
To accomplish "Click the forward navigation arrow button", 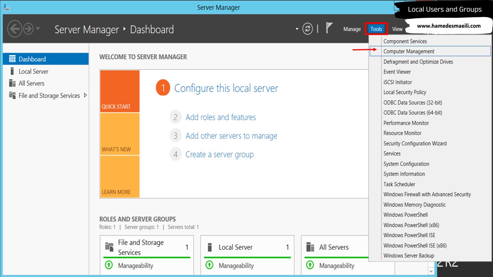I will point(28,29).
